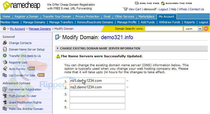Click name server field 2 with ns2.demo1234.com
The height and width of the screenshot is (114, 210).
97,87
